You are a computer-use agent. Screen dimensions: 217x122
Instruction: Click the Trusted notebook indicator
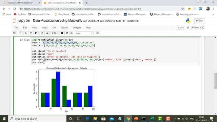pos(180,27)
